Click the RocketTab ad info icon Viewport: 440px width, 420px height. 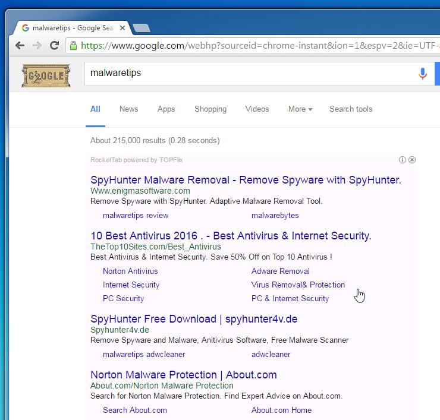tap(403, 160)
